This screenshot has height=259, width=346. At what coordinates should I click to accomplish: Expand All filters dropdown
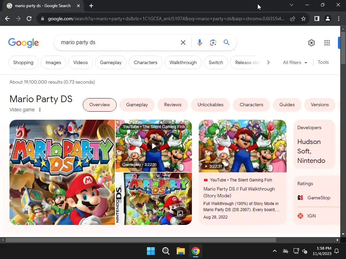coord(295,62)
